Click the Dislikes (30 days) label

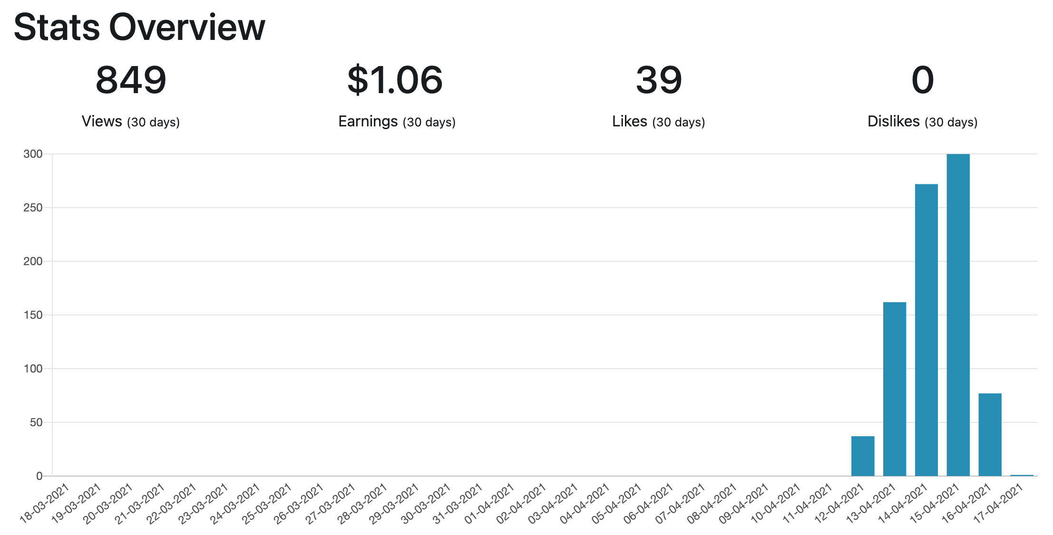922,122
